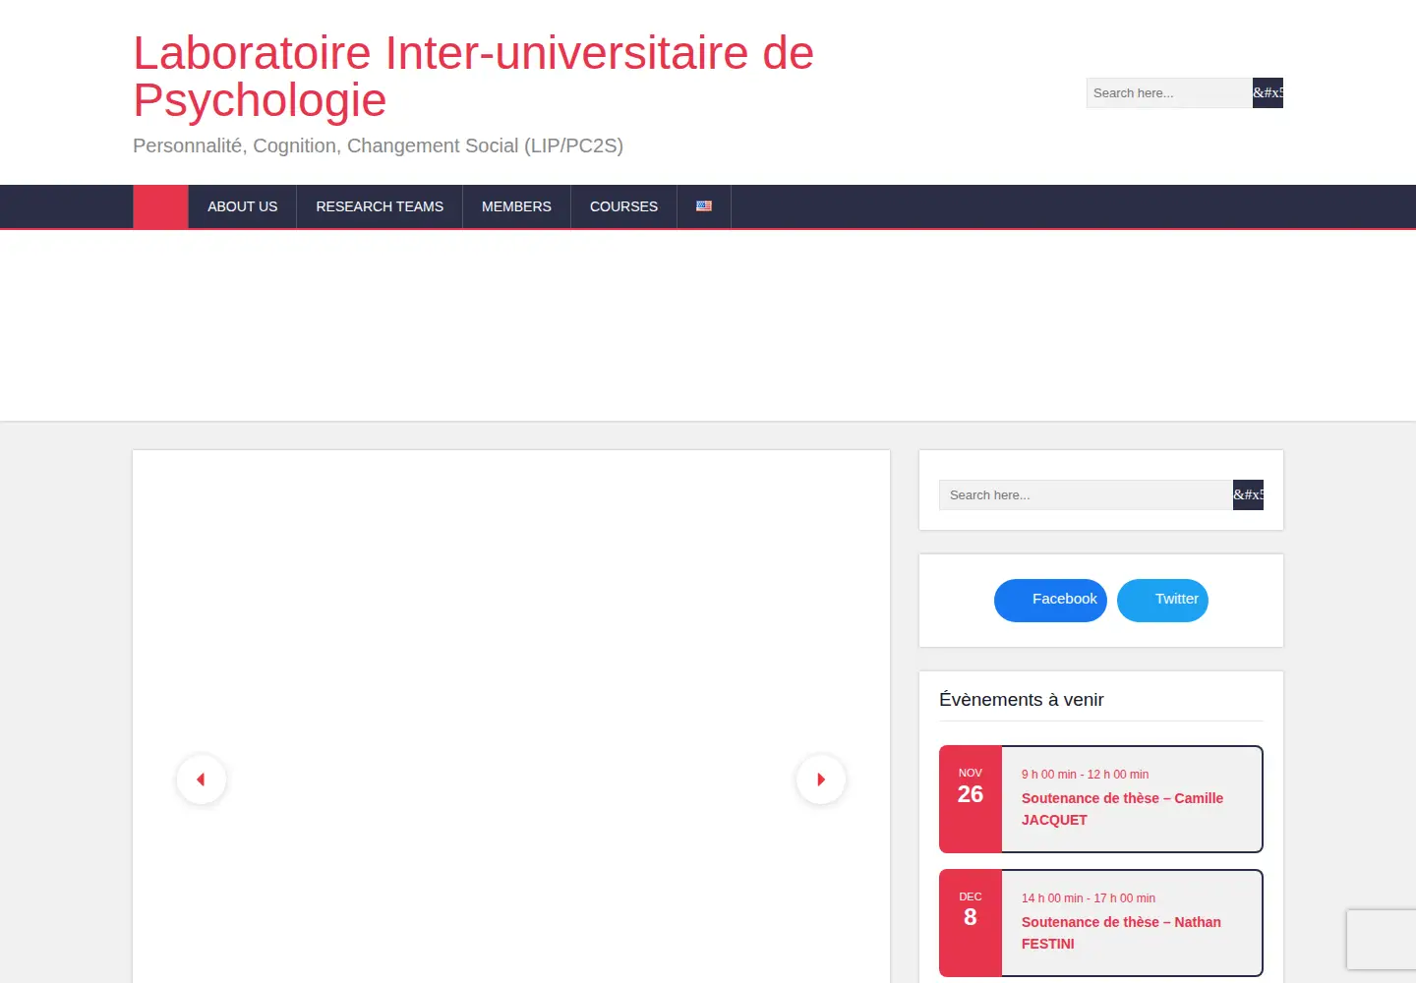This screenshot has width=1416, height=983.
Task: Click the '9 h 00 min - 12 h 00 min' text
Action: click(x=1085, y=775)
